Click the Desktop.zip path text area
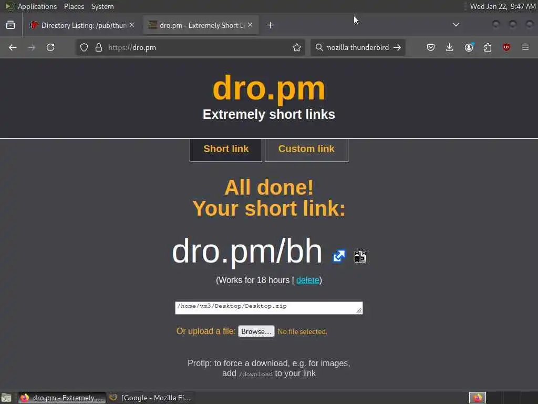Screen dimensions: 538x404 [268, 308]
